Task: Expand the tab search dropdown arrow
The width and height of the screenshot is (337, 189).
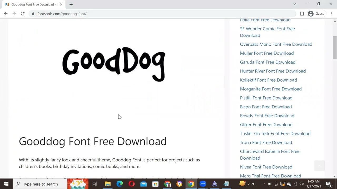Action: click(295, 4)
